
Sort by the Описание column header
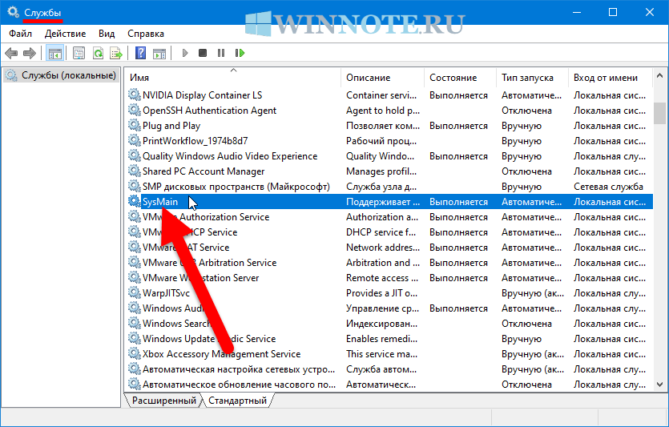[383, 78]
